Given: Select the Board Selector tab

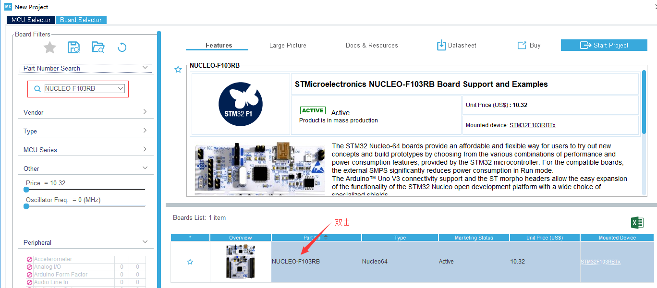Looking at the screenshot, I should click(81, 20).
